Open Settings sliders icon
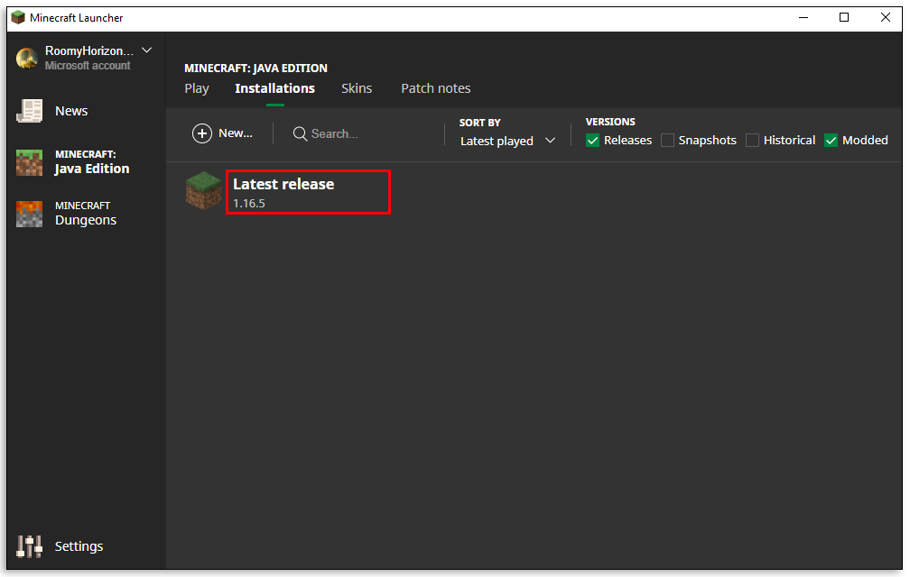The image size is (910, 577). pyautogui.click(x=29, y=546)
